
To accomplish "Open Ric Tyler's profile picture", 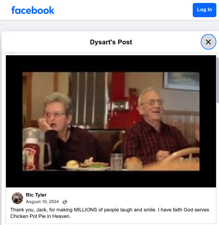I will point(17,198).
